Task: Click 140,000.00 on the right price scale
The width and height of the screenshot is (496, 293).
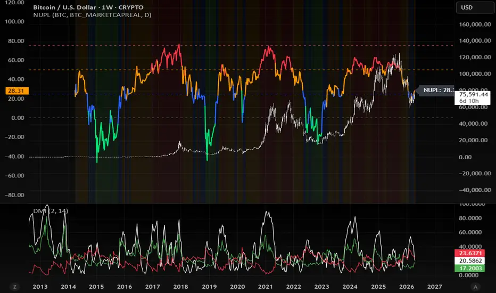Action: (x=475, y=40)
